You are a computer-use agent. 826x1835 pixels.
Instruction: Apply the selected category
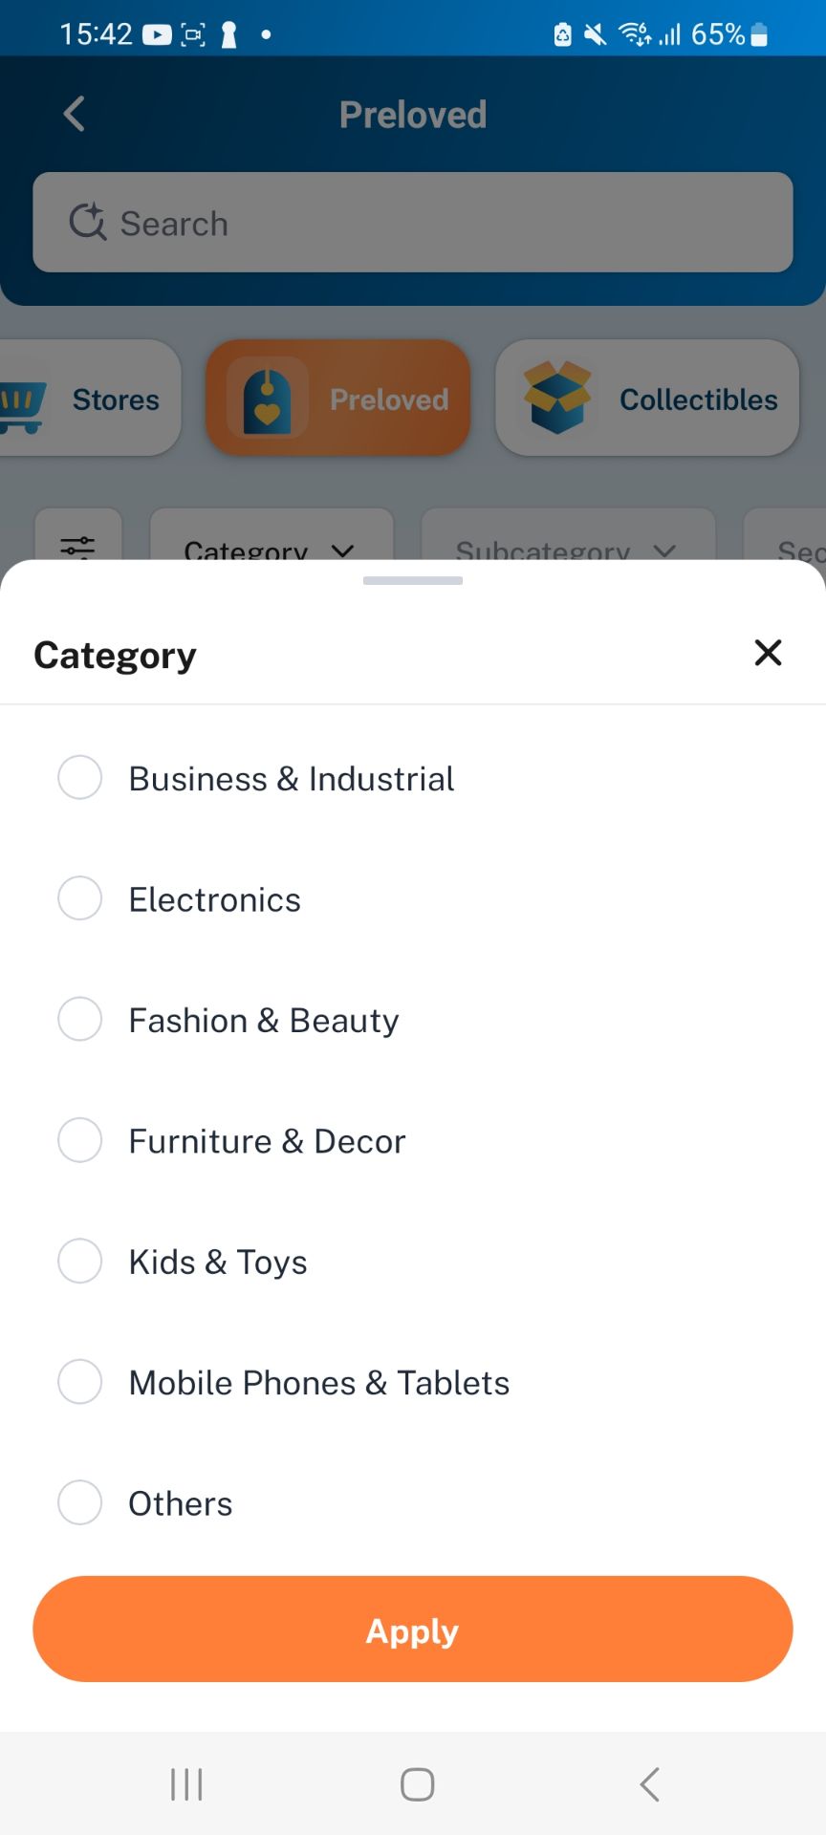[x=413, y=1629]
